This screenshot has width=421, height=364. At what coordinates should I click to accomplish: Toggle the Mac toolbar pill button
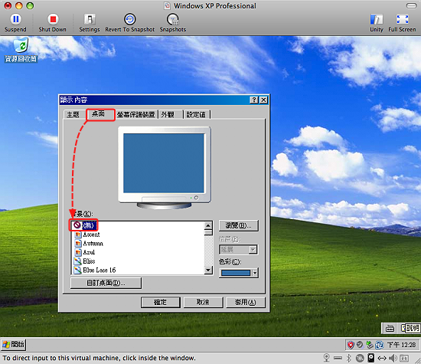(411, 6)
